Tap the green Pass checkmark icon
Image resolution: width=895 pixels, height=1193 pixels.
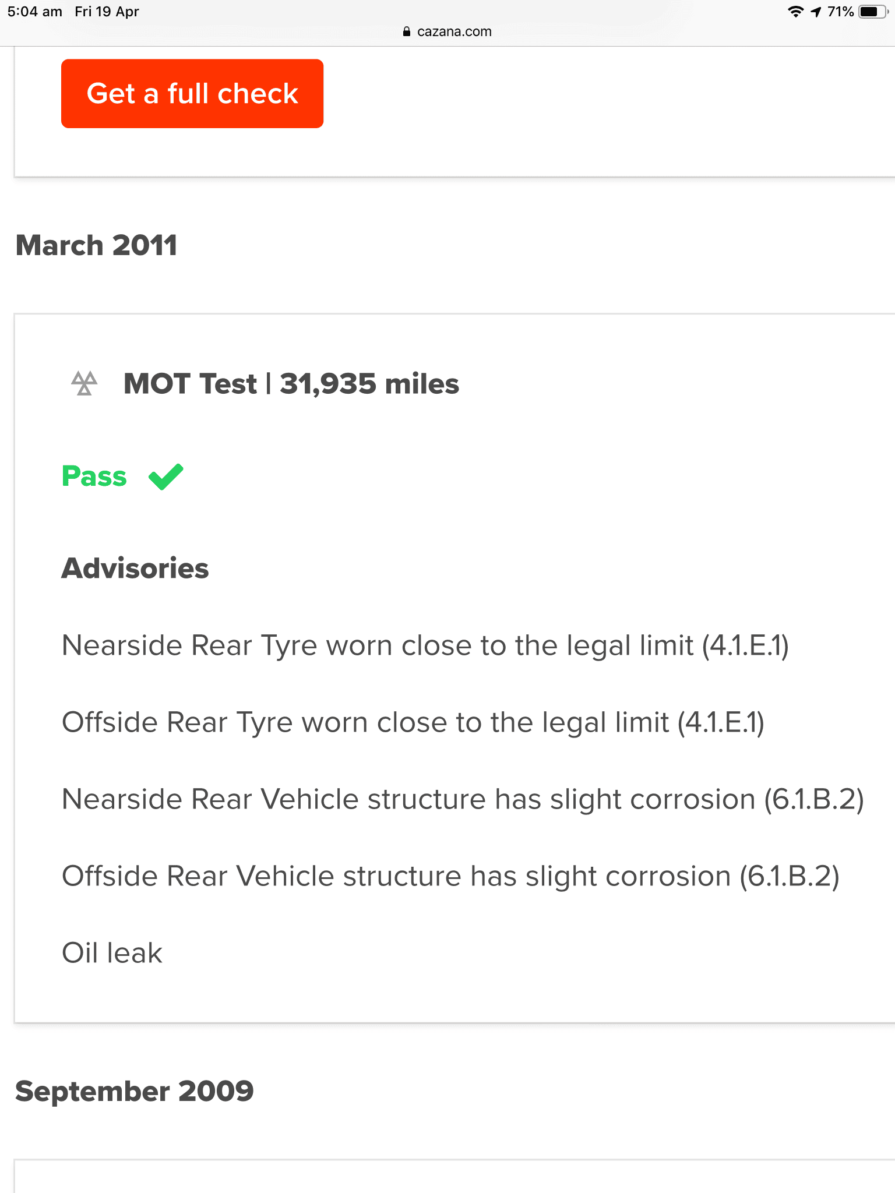pos(166,477)
